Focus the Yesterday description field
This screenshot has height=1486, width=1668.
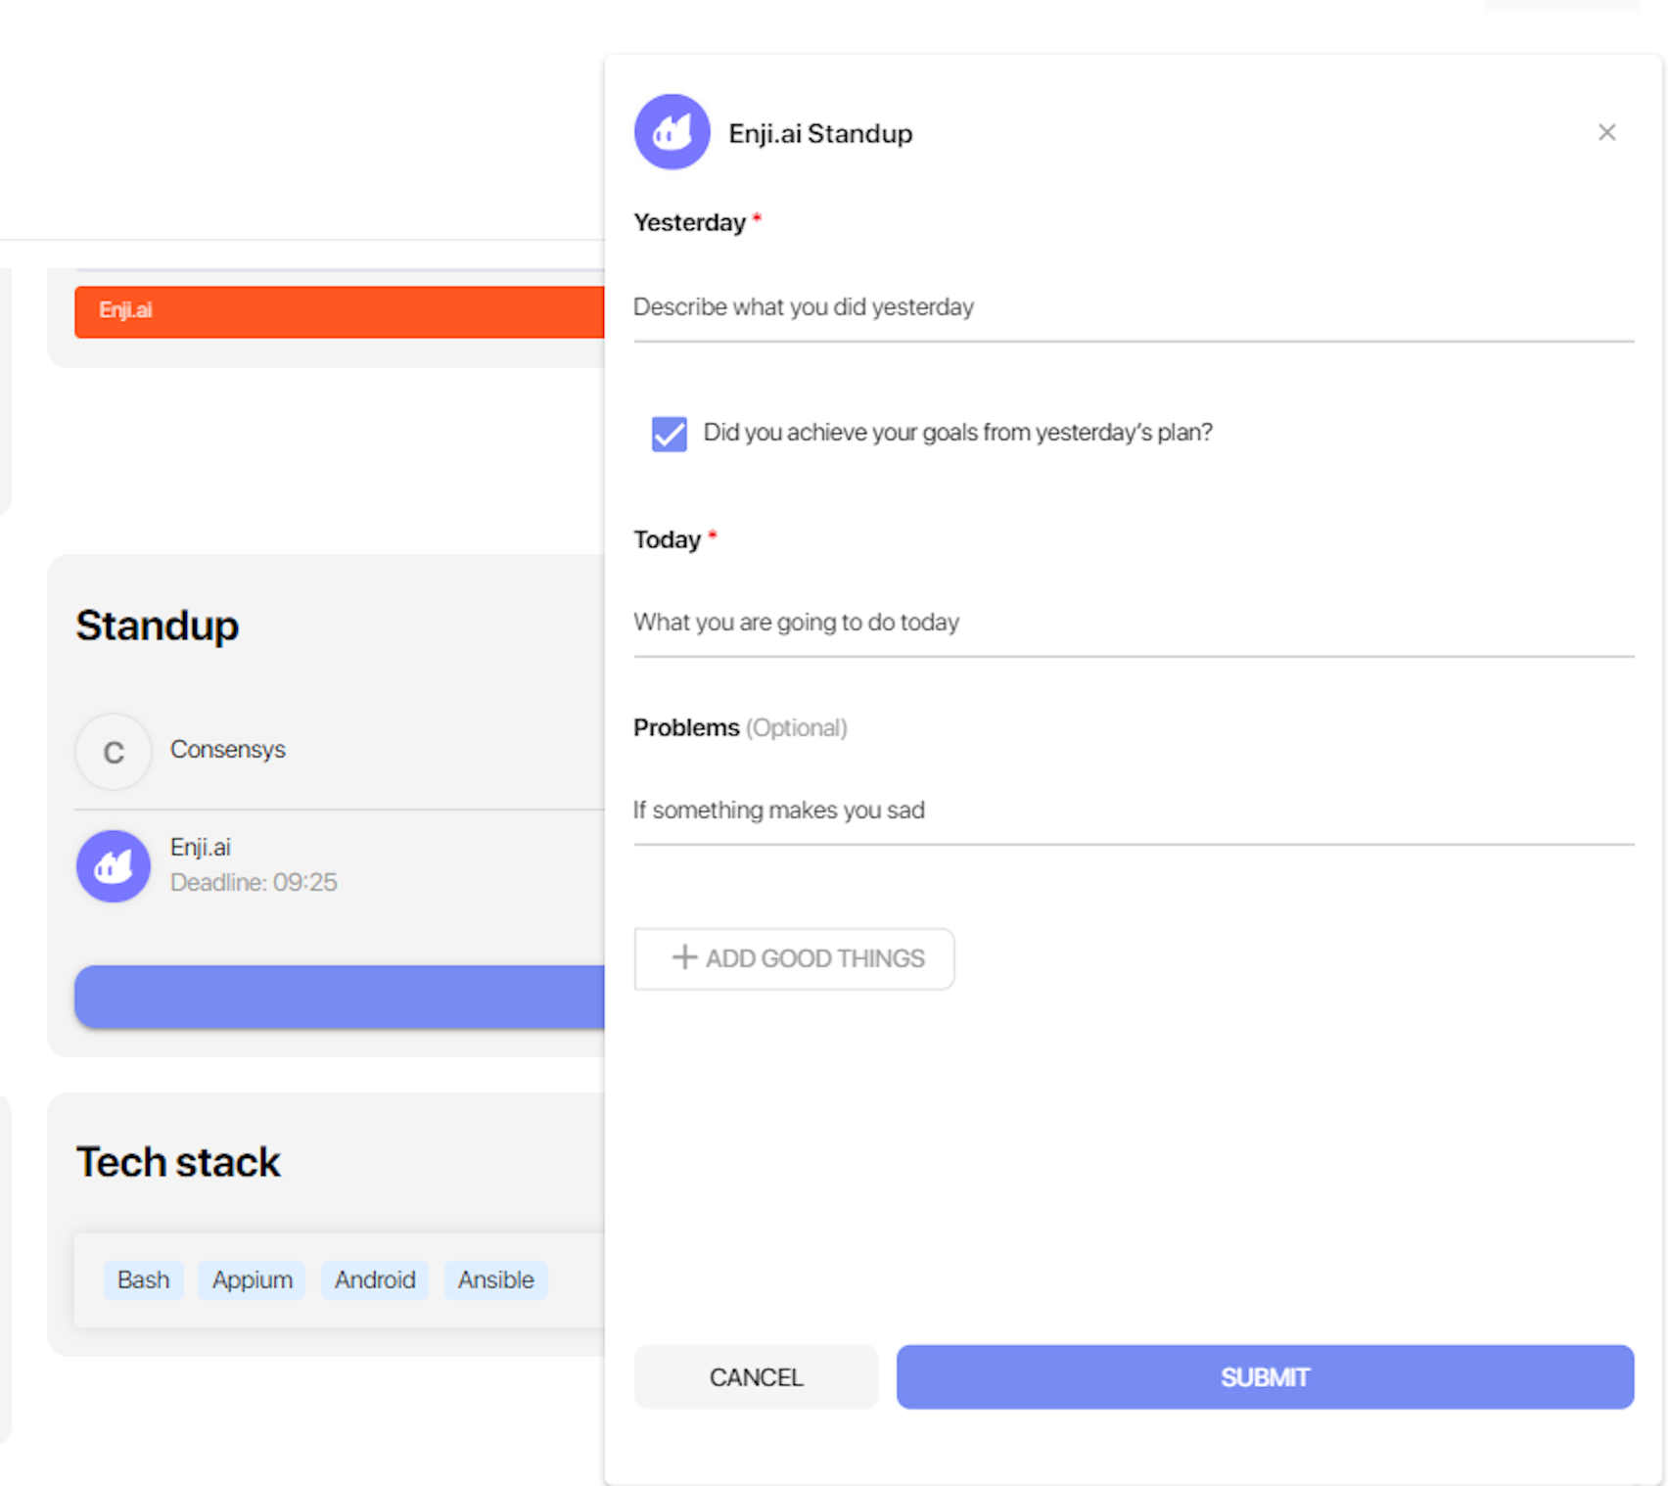tap(1134, 307)
